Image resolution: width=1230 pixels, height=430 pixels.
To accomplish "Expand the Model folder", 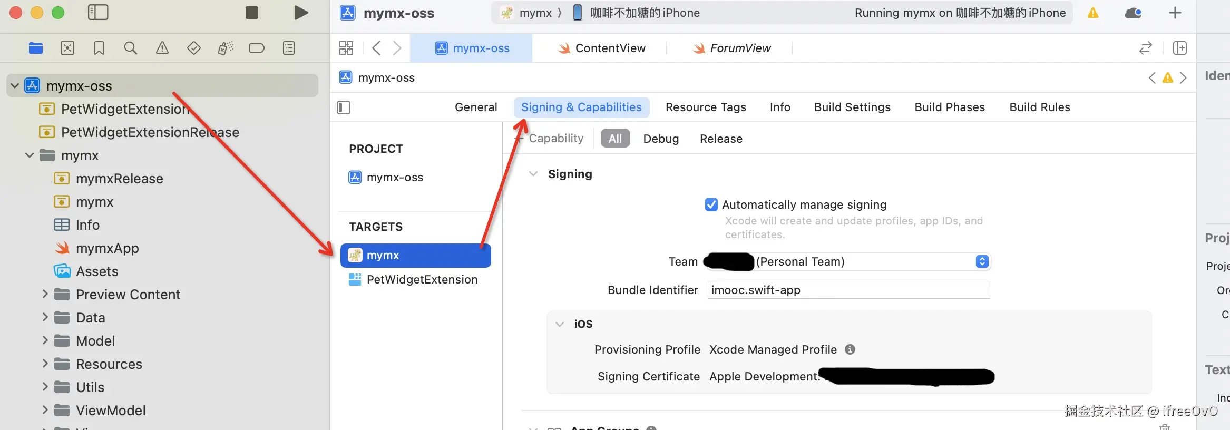I will pos(45,340).
